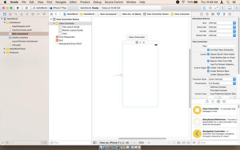Open the Size simulated metrics dropdown
The height and width of the screenshot is (150, 240).
click(x=222, y=23)
